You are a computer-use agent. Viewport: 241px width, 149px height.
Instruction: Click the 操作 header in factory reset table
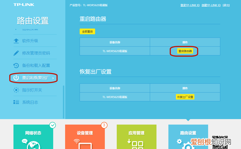[x=185, y=88]
